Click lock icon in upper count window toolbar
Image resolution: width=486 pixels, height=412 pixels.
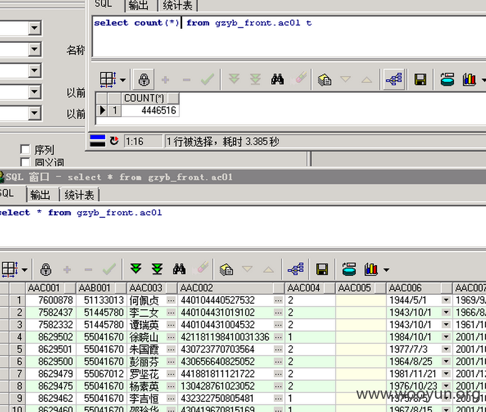tap(144, 80)
